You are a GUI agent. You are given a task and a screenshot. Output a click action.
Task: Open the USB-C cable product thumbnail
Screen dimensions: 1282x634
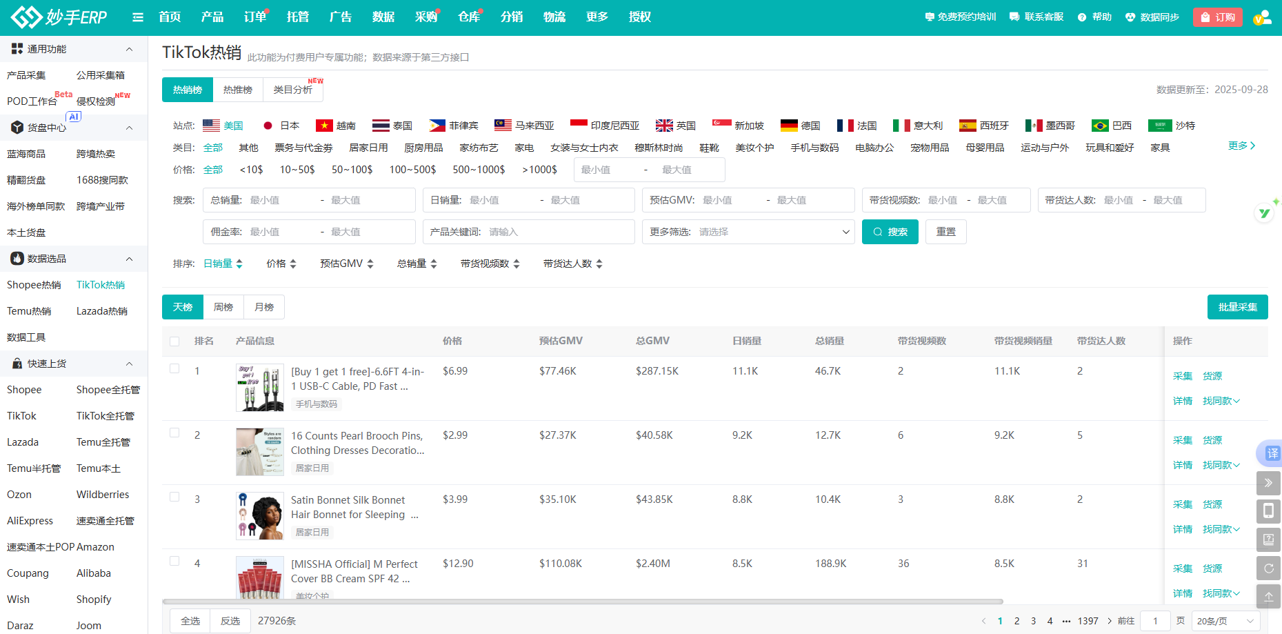pyautogui.click(x=260, y=388)
